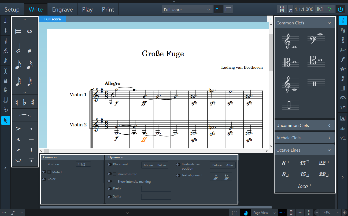The height and width of the screenshot is (216, 348).
Task: Switch to Engrave mode
Action: click(62, 10)
